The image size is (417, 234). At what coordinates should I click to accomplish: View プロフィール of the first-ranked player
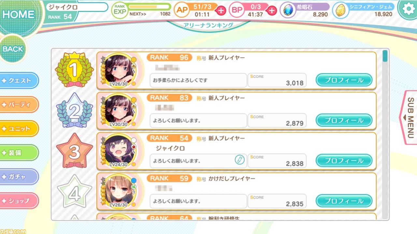(x=344, y=80)
